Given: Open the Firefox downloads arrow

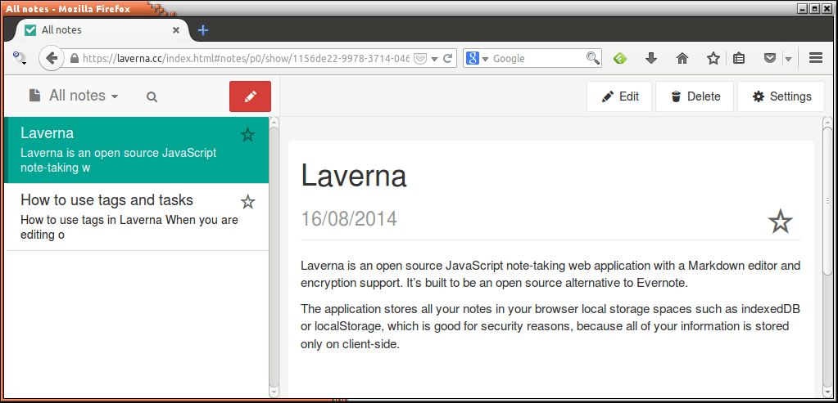Looking at the screenshot, I should [x=651, y=58].
